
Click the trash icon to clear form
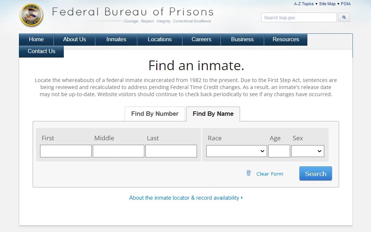coord(248,173)
